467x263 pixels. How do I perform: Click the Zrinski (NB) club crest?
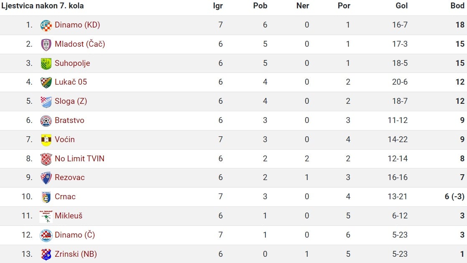point(46,254)
